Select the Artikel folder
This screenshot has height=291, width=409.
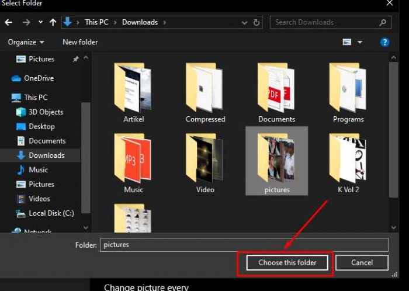tap(133, 92)
